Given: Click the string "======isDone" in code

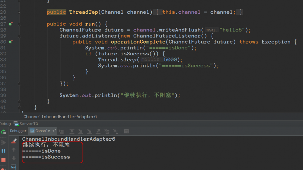Looking at the screenshot, I should pos(169,48).
